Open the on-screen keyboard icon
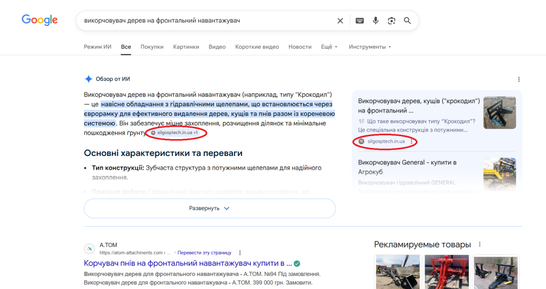 [x=360, y=21]
